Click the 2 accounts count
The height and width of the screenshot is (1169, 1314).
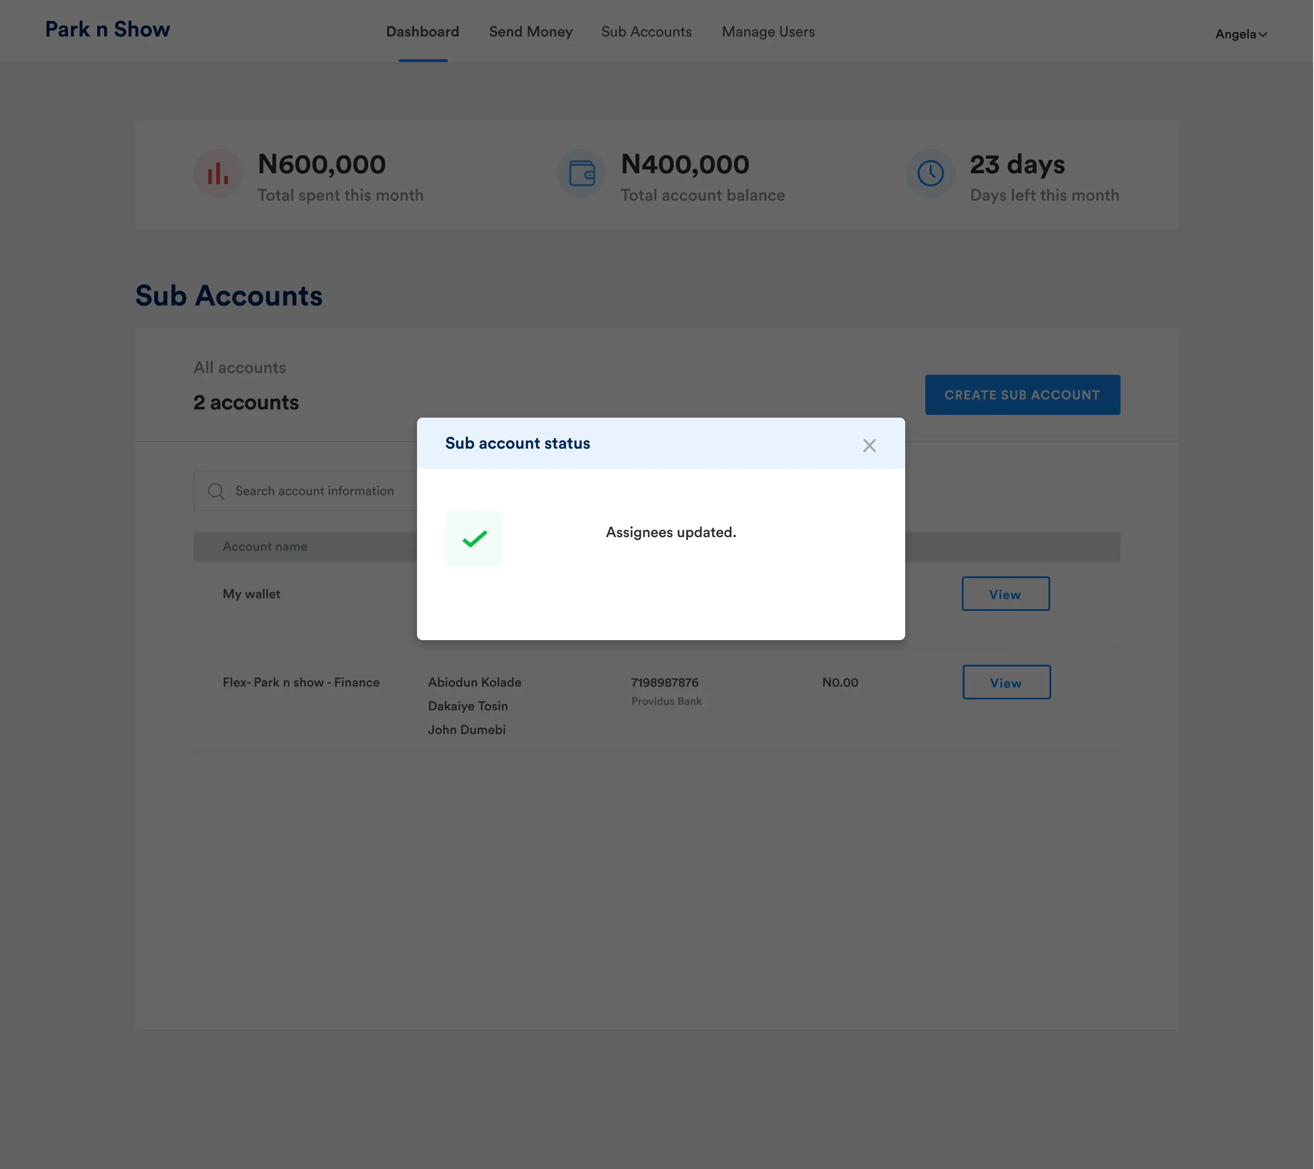(246, 403)
